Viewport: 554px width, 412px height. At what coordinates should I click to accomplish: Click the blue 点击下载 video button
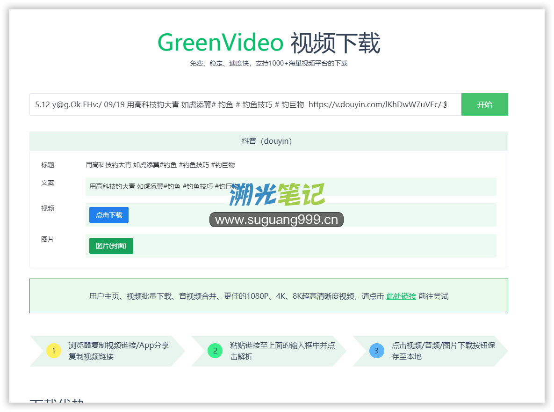pos(109,215)
